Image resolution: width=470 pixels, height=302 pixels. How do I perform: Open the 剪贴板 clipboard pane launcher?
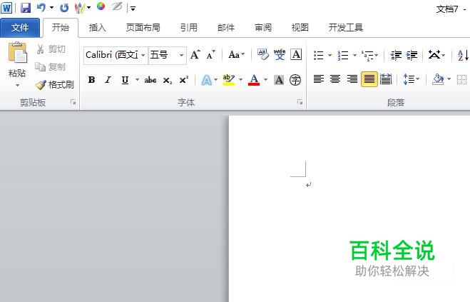73,102
